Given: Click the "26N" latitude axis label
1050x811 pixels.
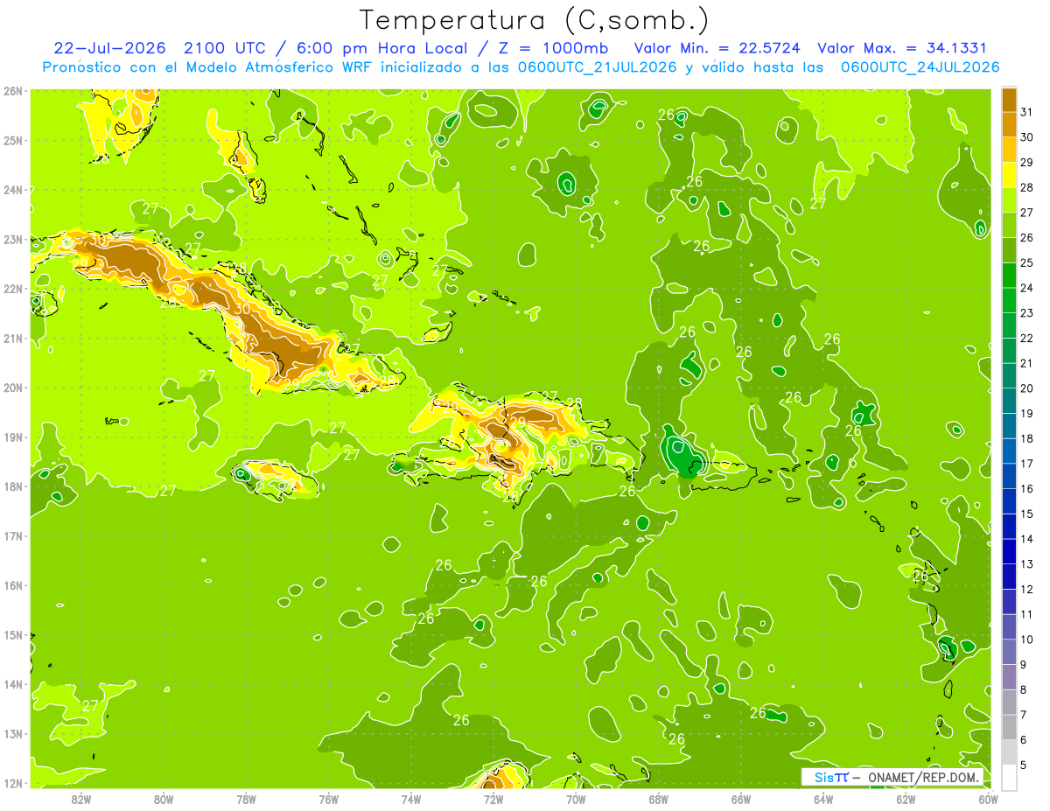Looking at the screenshot, I should pyautogui.click(x=13, y=91).
